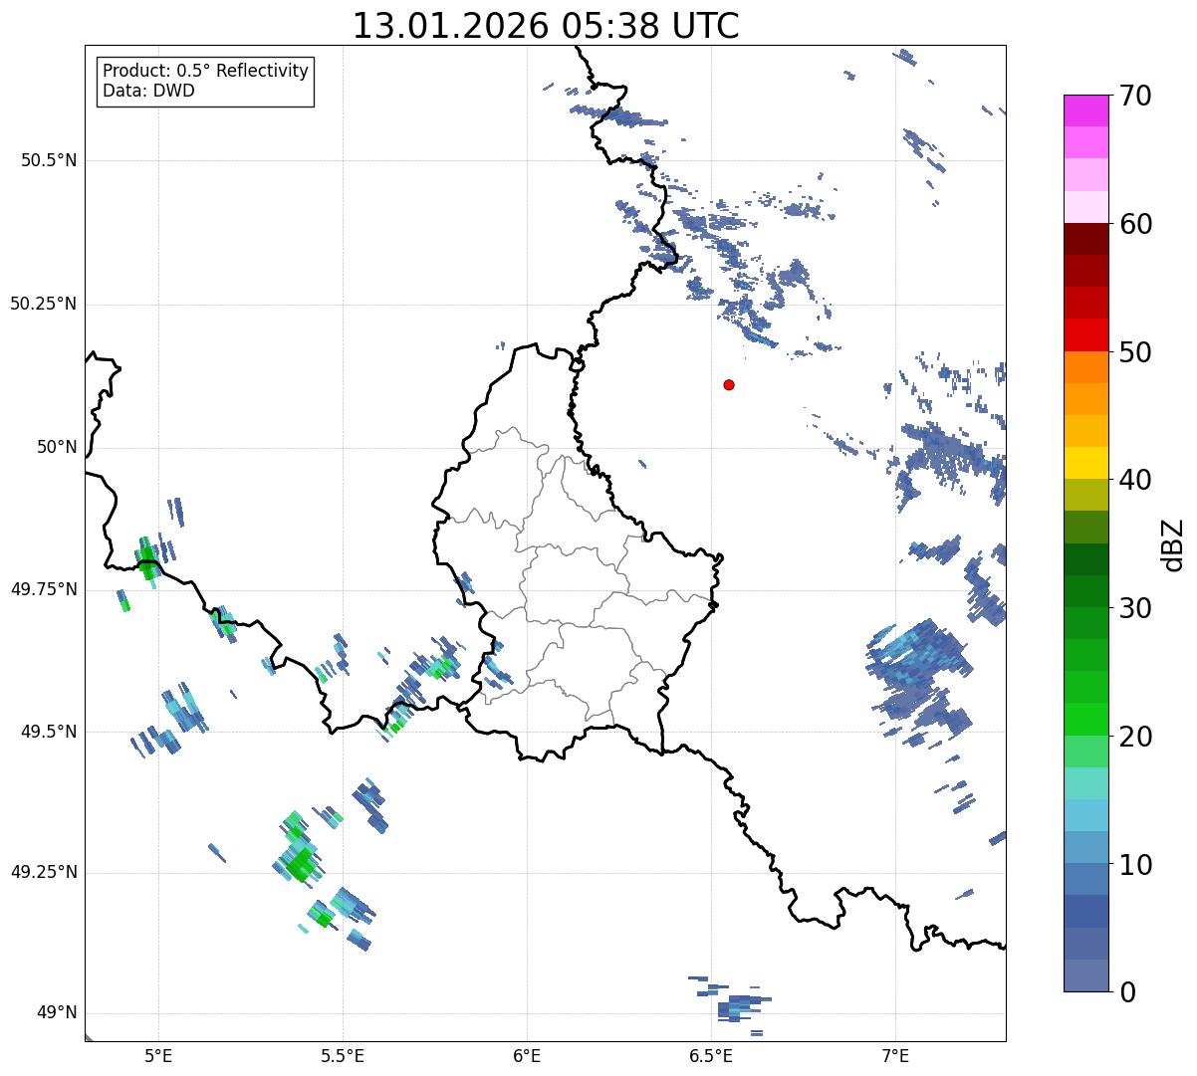Click the colorbar label 70
This screenshot has width=1197, height=1076.
(x=1135, y=96)
